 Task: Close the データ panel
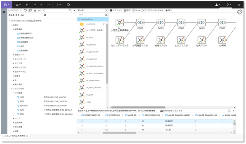pos(106,10)
